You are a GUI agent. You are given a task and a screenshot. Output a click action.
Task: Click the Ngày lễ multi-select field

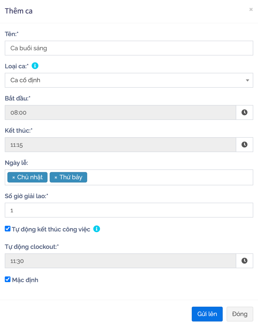[170, 177]
